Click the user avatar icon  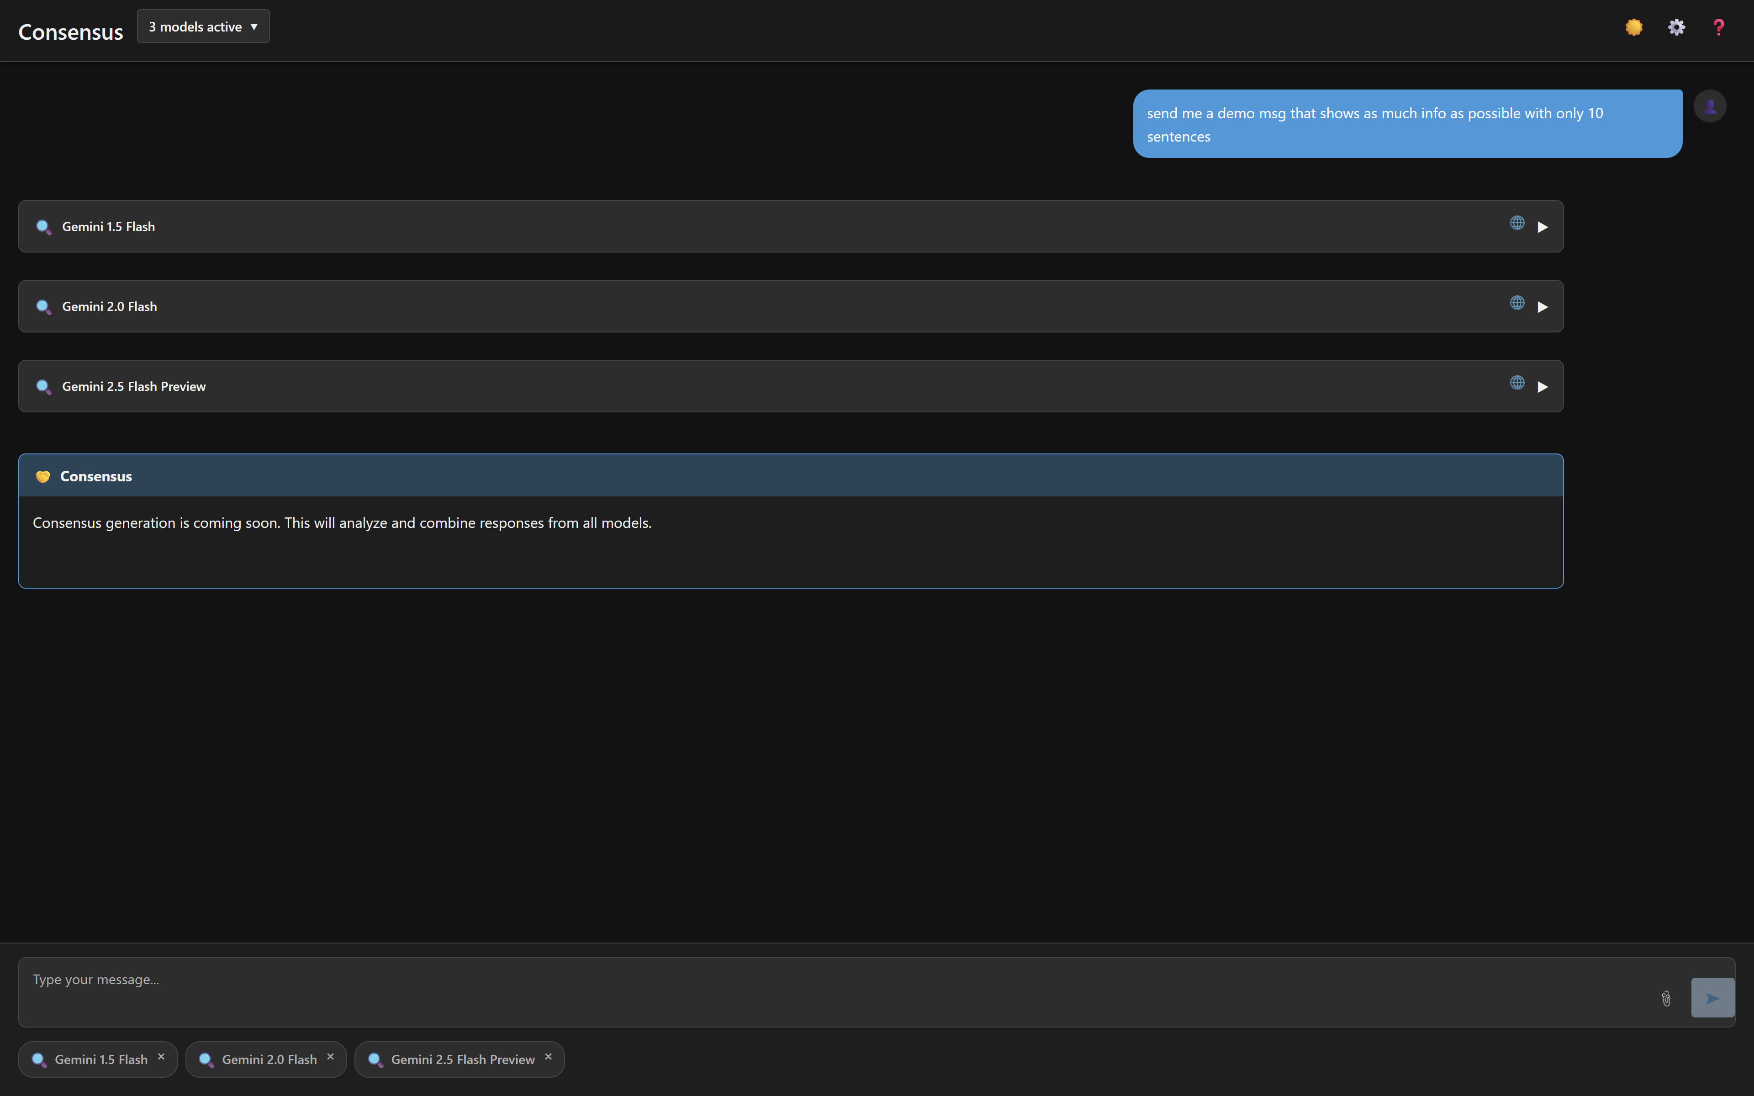click(x=1710, y=106)
